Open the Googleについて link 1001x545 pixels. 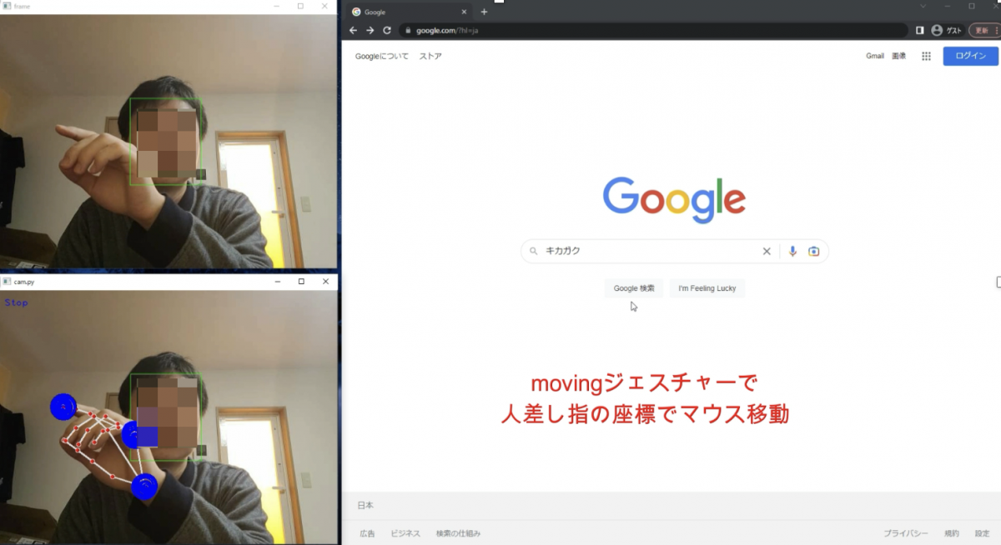tap(382, 57)
